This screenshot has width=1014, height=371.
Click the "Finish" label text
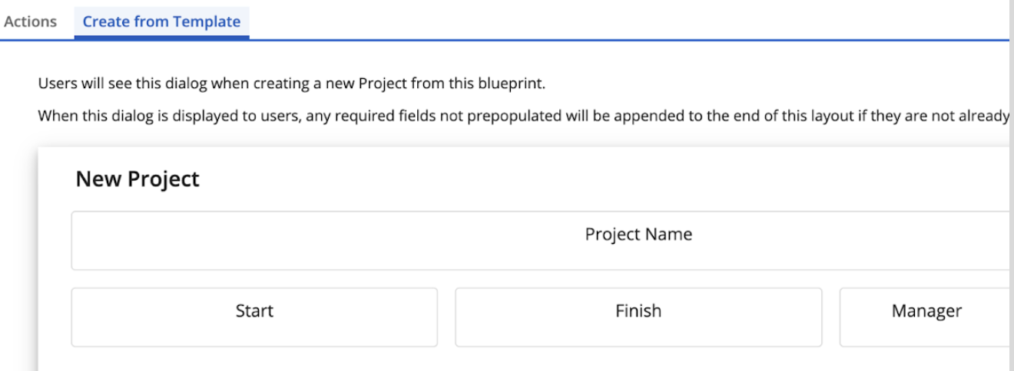click(x=638, y=311)
